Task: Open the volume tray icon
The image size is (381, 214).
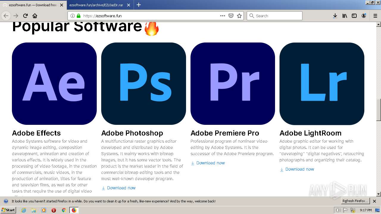Action: (x=338, y=210)
